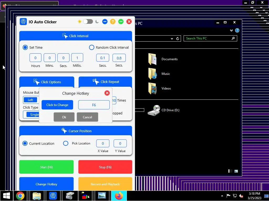
Task: Click the F6 hotkey field
Action: tap(94, 105)
